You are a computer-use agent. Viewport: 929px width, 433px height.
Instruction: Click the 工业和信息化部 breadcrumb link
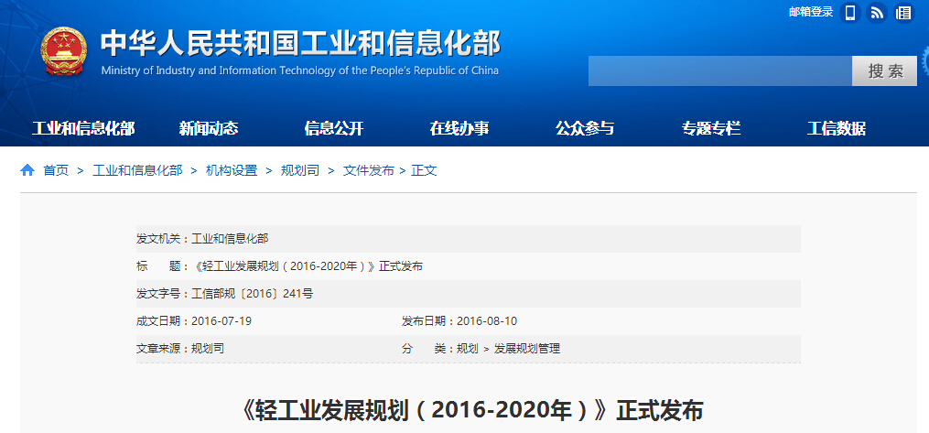(137, 171)
